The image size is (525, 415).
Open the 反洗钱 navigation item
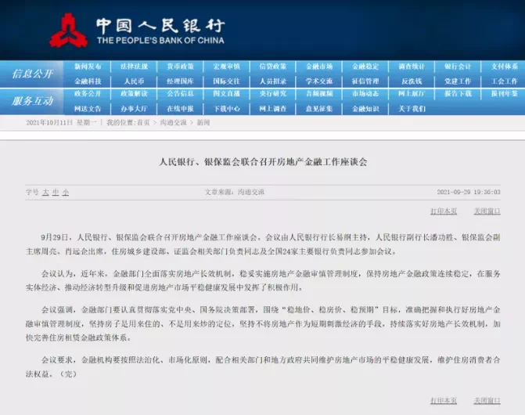[x=412, y=81]
